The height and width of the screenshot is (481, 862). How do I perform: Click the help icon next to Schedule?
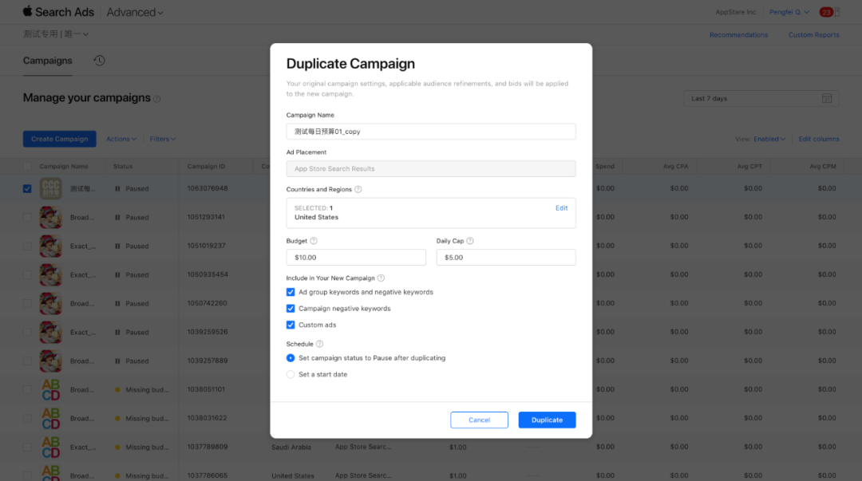(319, 345)
